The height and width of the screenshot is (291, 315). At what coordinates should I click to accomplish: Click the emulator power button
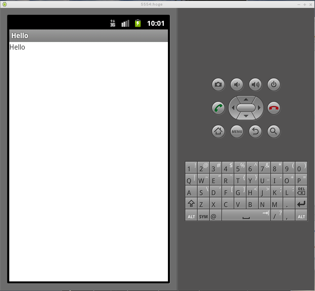click(274, 84)
